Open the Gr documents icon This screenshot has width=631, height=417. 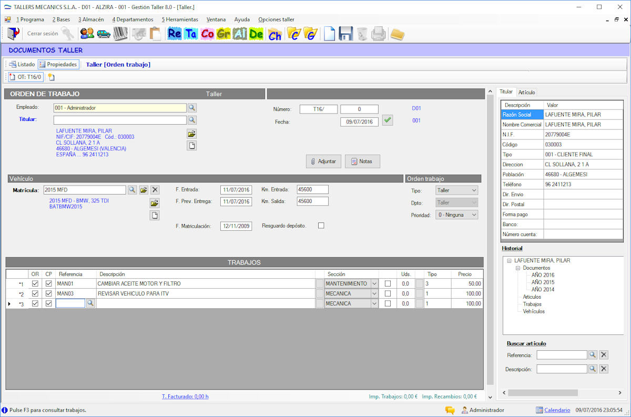pos(223,34)
